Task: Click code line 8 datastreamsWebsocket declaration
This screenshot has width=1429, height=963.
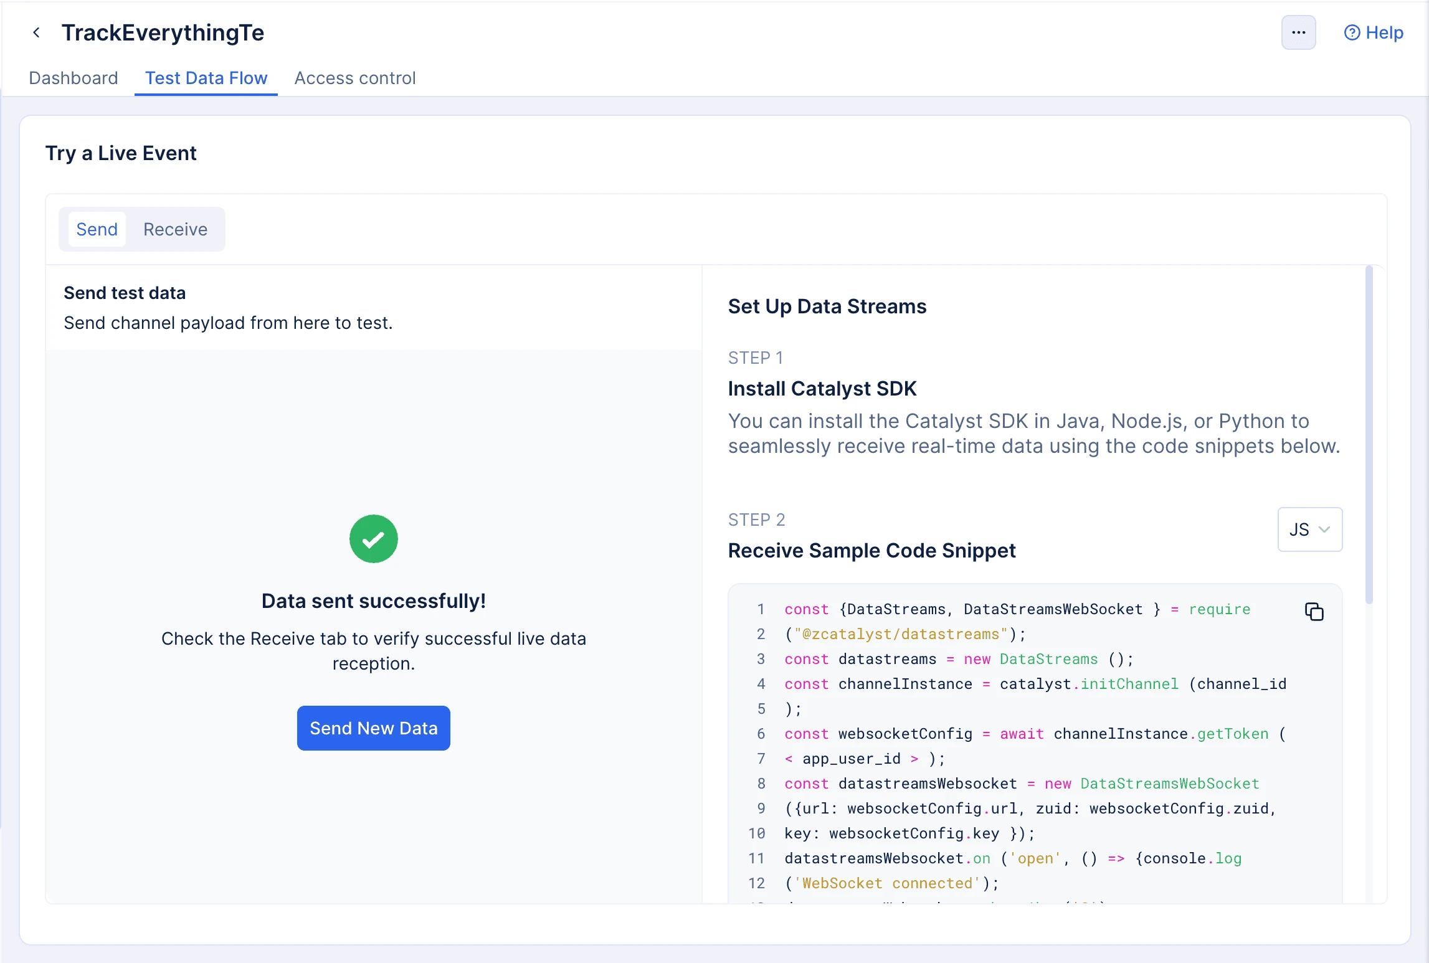Action: (x=1022, y=784)
